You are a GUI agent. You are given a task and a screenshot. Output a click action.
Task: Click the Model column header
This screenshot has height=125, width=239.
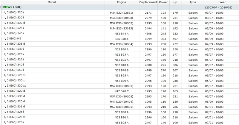[52, 2]
